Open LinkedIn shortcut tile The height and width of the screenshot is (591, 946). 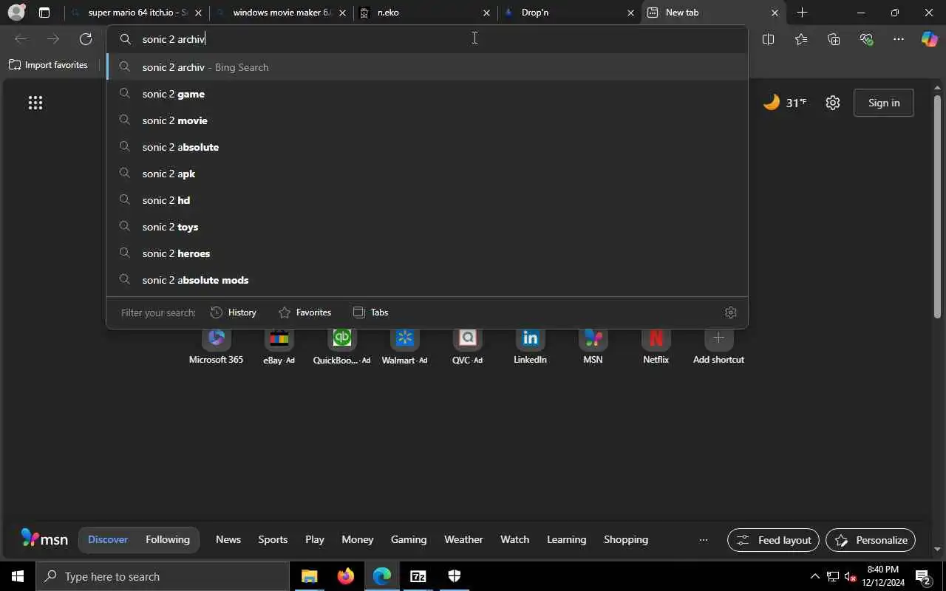point(530,347)
